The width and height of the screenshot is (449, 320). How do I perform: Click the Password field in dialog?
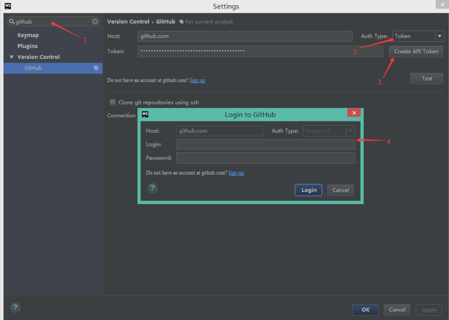click(266, 158)
